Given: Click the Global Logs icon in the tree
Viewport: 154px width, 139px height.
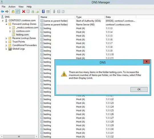Looking at the screenshot, I should [10, 49].
